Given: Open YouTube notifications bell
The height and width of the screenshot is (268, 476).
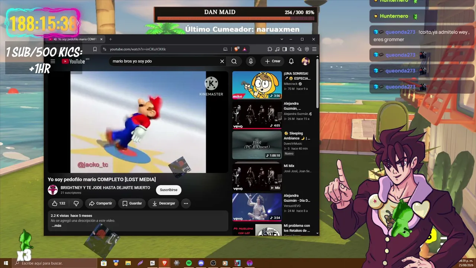Looking at the screenshot, I should [291, 61].
